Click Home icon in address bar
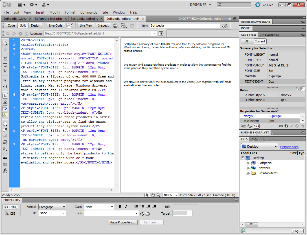Screen dimensions: 307x235 click(x=26, y=34)
